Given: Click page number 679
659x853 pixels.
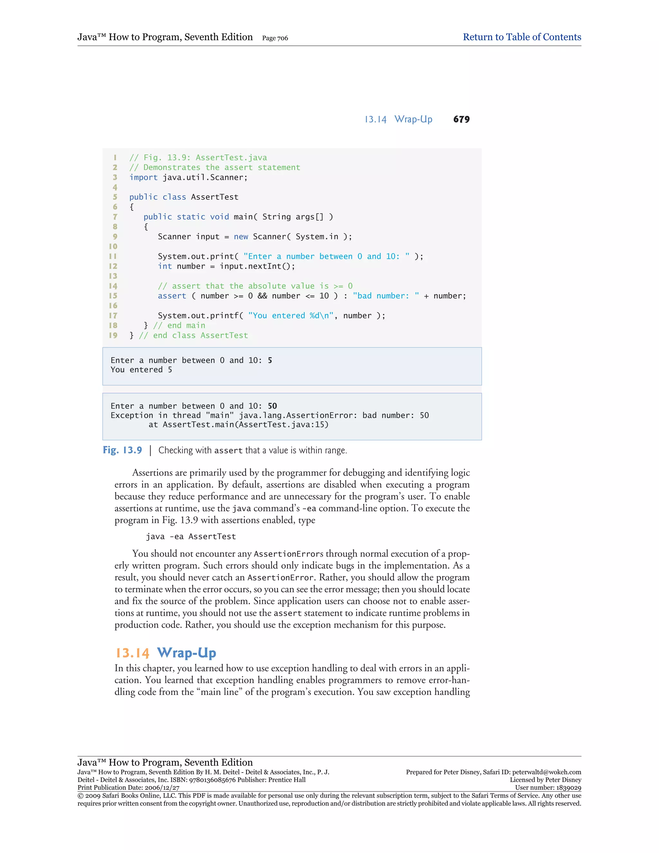Looking at the screenshot, I should pyautogui.click(x=461, y=119).
